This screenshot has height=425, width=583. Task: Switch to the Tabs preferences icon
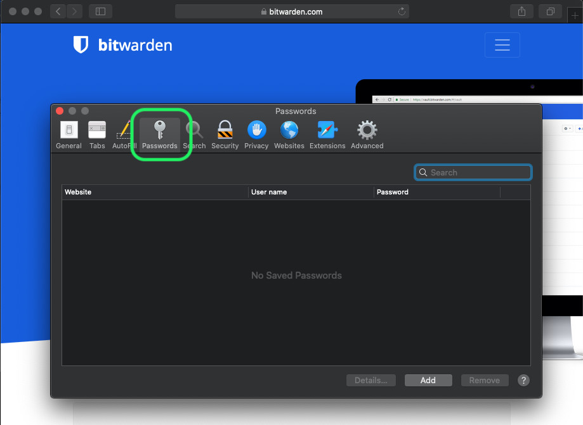click(97, 135)
